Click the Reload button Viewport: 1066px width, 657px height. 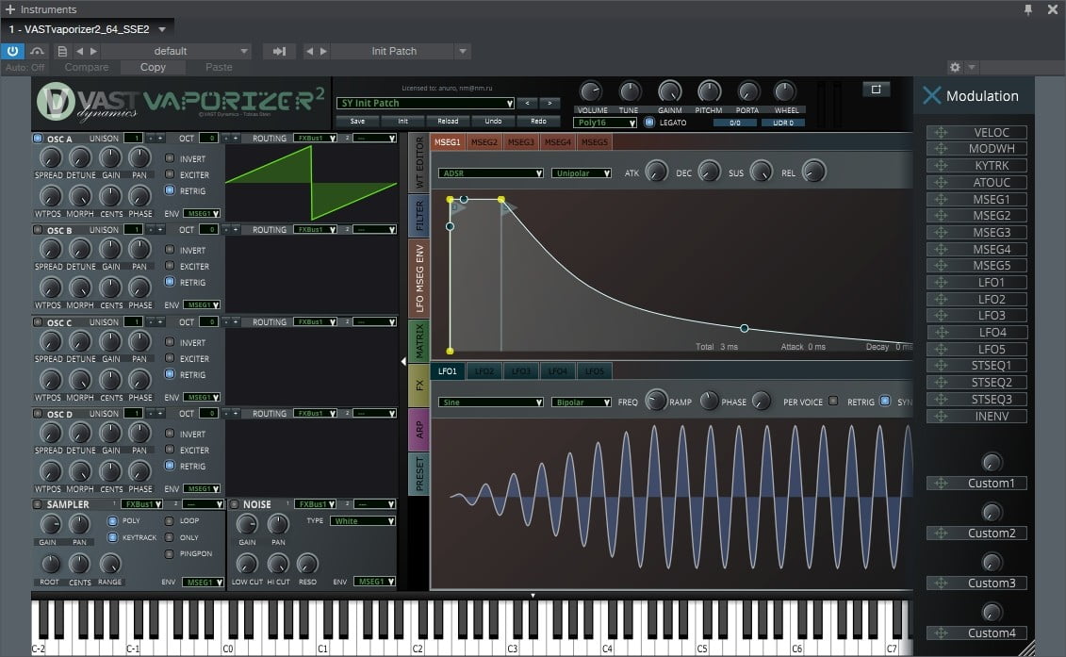pos(448,121)
